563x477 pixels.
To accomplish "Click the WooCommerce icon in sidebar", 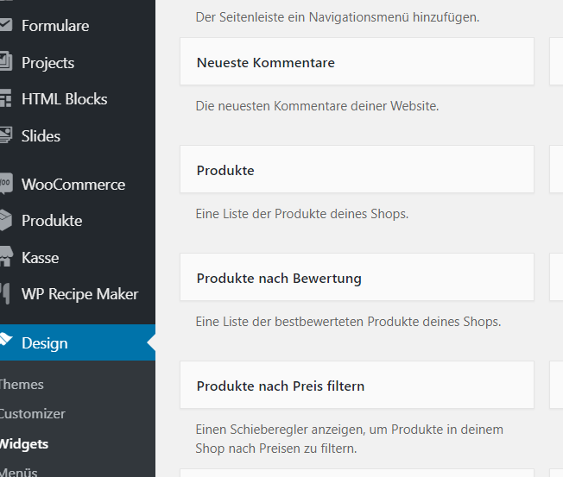I will pyautogui.click(x=5, y=185).
